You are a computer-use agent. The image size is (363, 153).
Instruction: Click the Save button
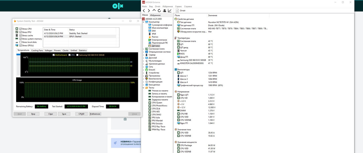tap(64, 114)
